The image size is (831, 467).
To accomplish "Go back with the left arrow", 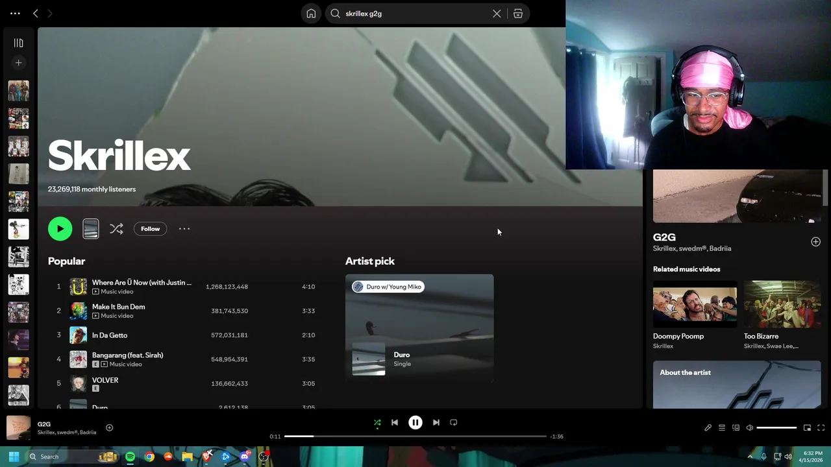I will coord(36,13).
